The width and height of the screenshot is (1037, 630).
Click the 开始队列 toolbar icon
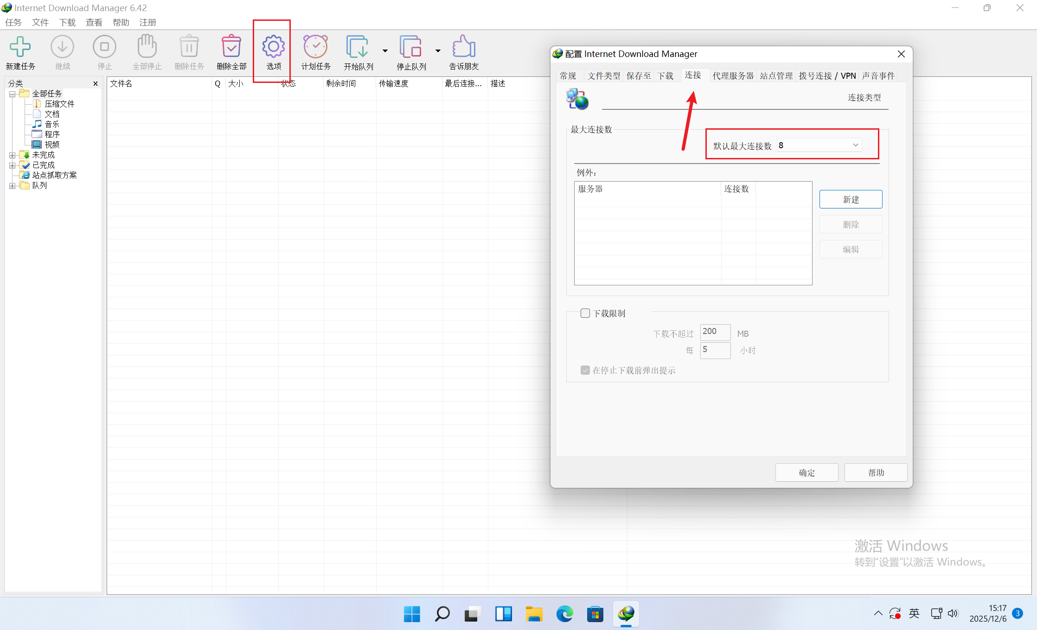tap(357, 47)
